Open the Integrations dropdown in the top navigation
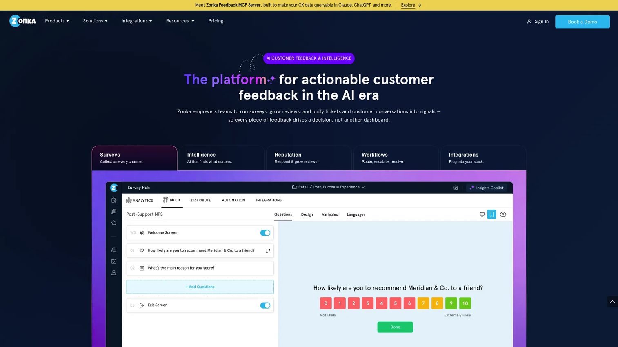The image size is (618, 347). [x=137, y=21]
